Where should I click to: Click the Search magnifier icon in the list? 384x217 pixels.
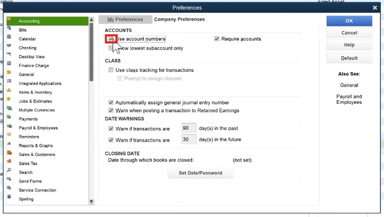click(x=9, y=170)
